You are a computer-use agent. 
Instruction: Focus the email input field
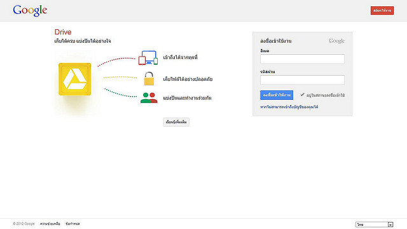coord(303,59)
